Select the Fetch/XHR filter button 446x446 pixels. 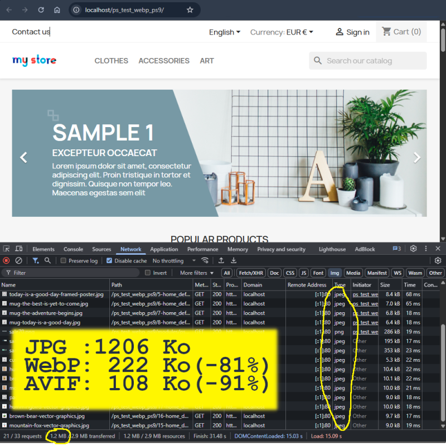pyautogui.click(x=251, y=273)
